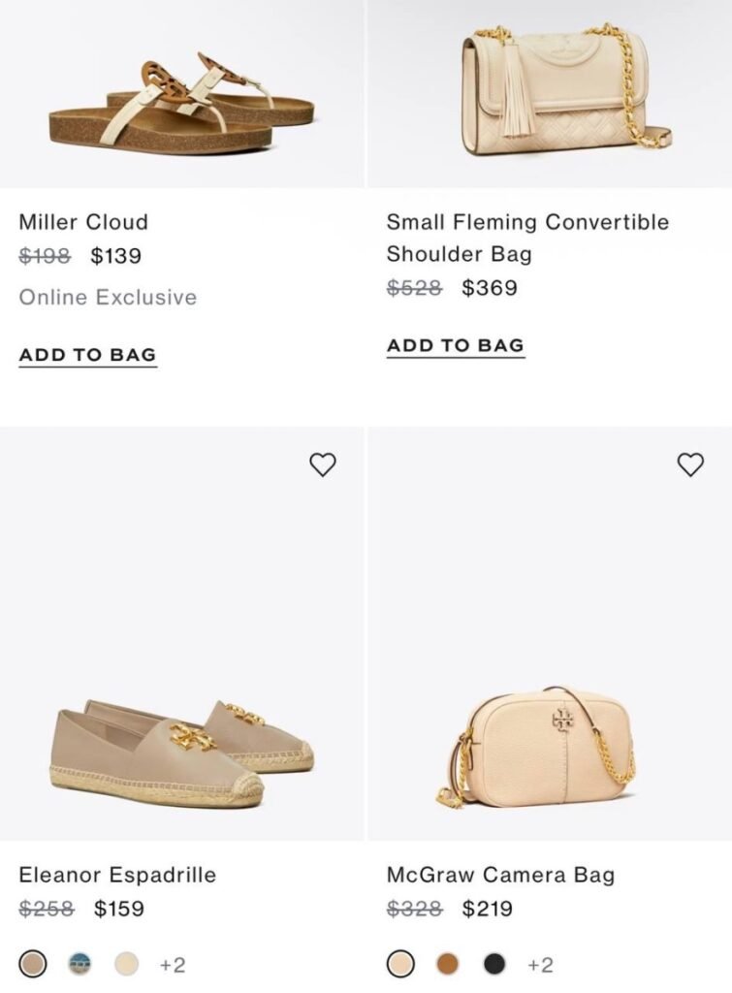732x993 pixels.
Task: Show +2 more McGraw Camera Bag colors
Action: point(540,965)
